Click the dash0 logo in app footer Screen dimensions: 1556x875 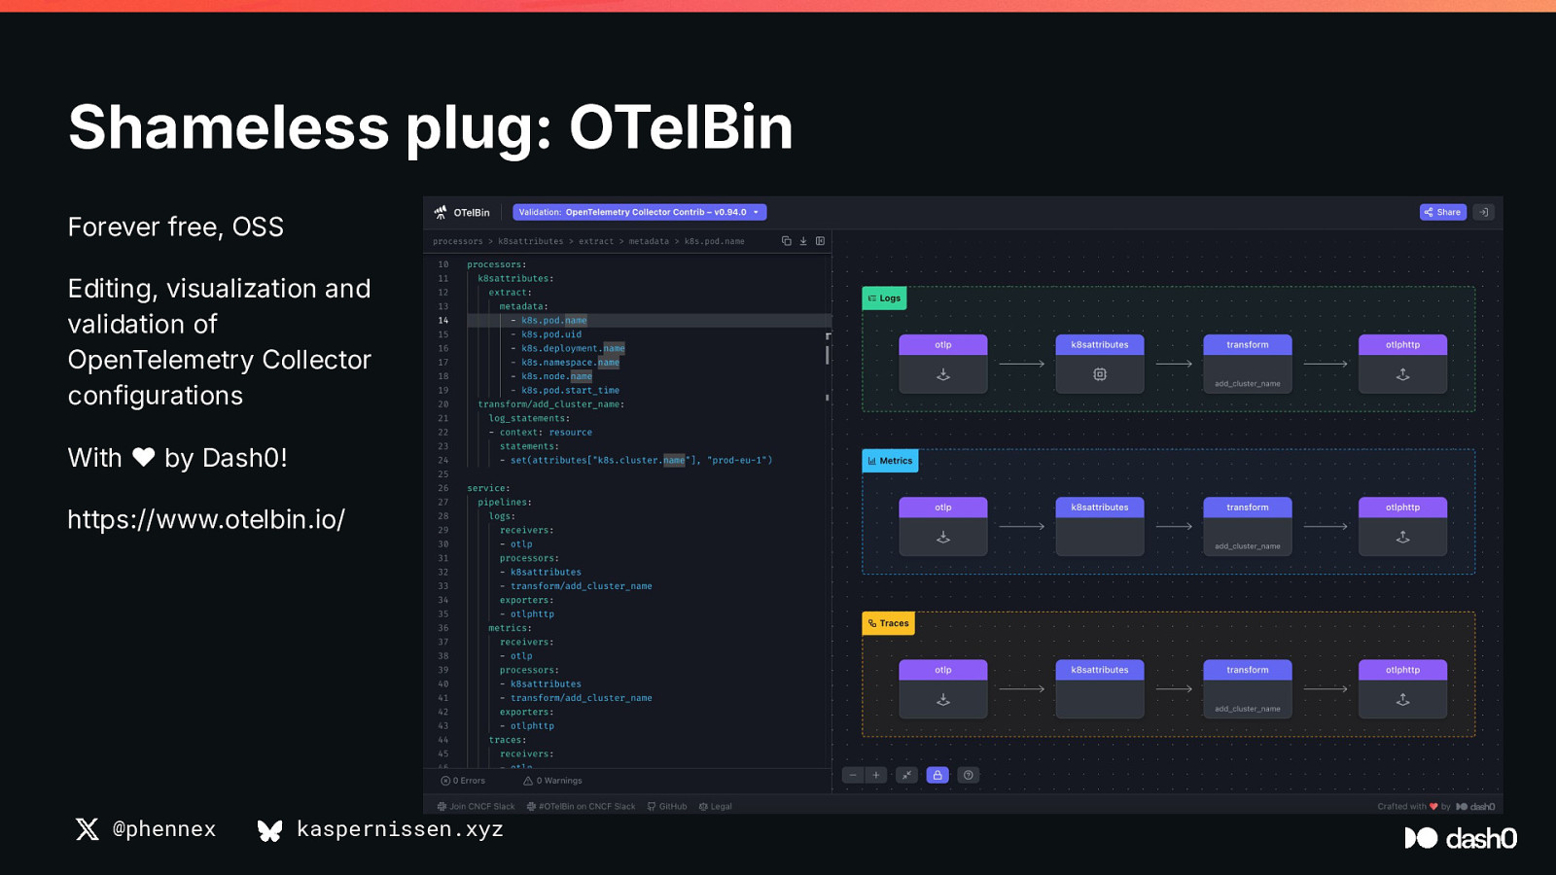[1475, 807]
